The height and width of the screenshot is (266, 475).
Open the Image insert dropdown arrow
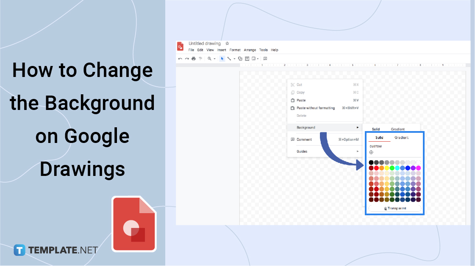[258, 59]
